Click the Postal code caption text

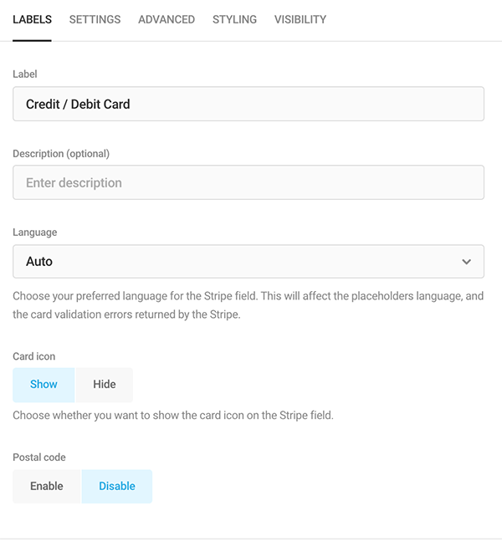(x=39, y=457)
